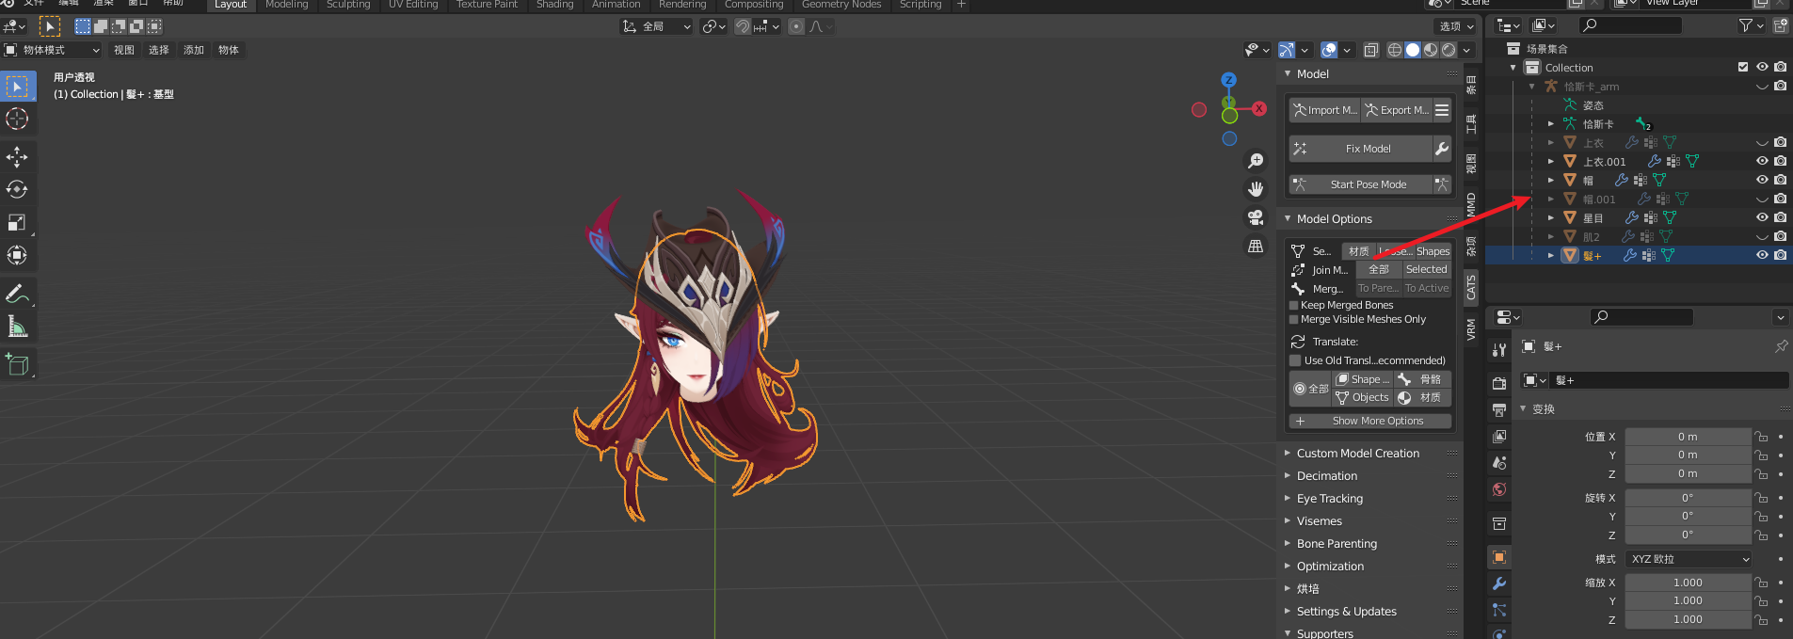Hide 星目 with its eye icon
This screenshot has width=1793, height=639.
1762,217
